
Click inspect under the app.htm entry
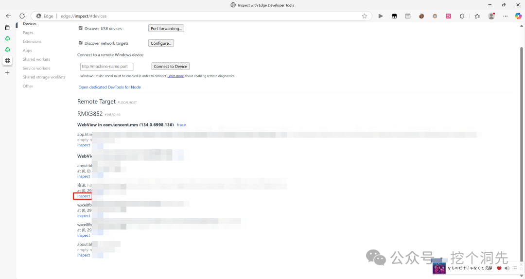(84, 145)
